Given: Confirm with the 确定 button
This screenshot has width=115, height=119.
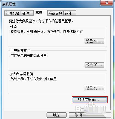Looking at the screenshot, I should [56, 115].
